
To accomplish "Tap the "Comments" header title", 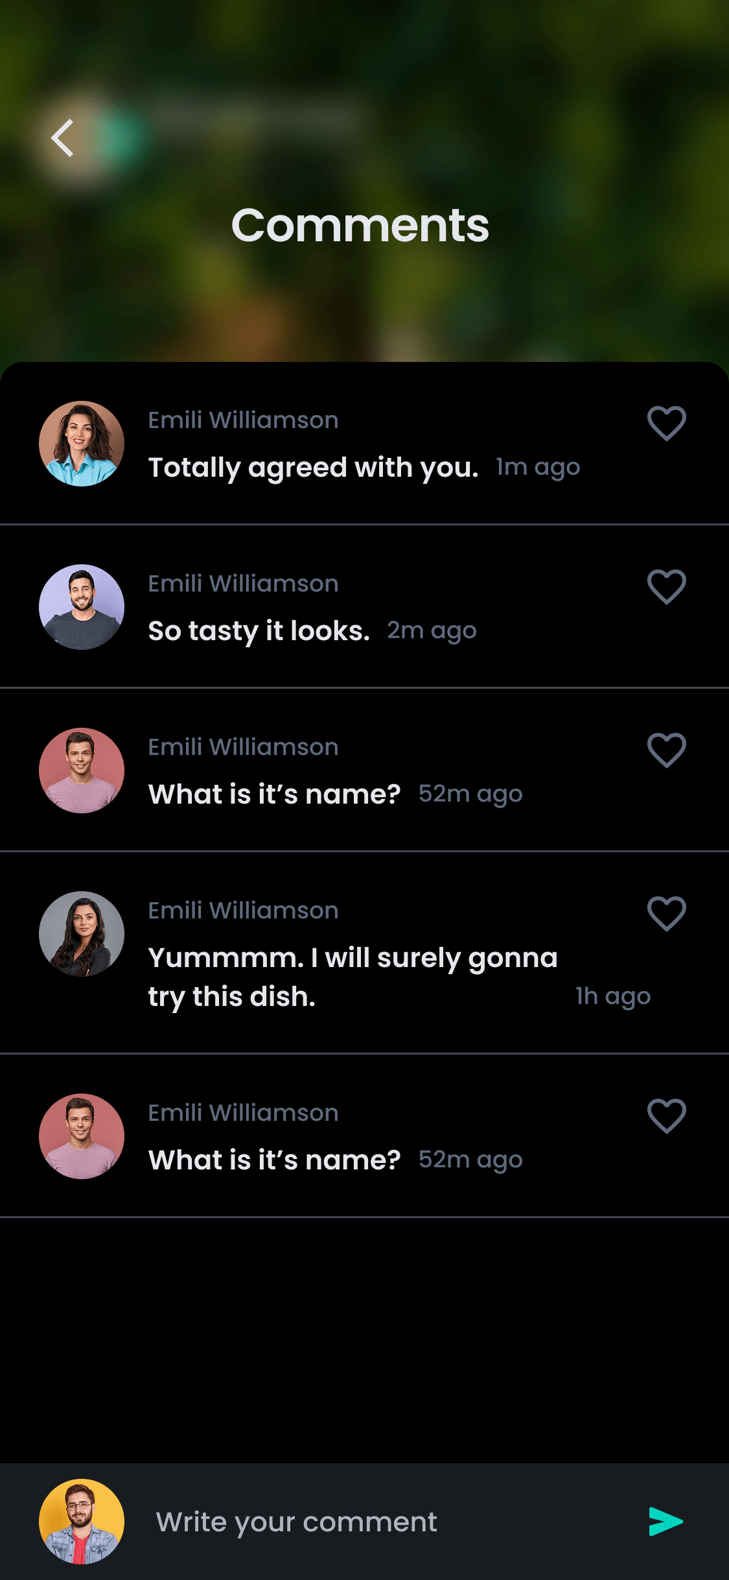I will pyautogui.click(x=360, y=225).
